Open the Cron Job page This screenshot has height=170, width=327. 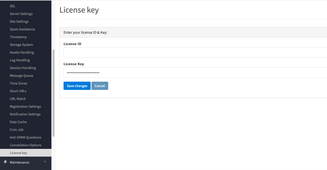pyautogui.click(x=17, y=130)
